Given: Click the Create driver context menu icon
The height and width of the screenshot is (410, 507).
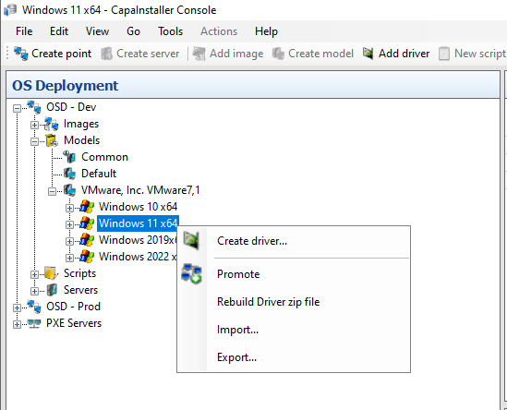Looking at the screenshot, I should pos(191,241).
